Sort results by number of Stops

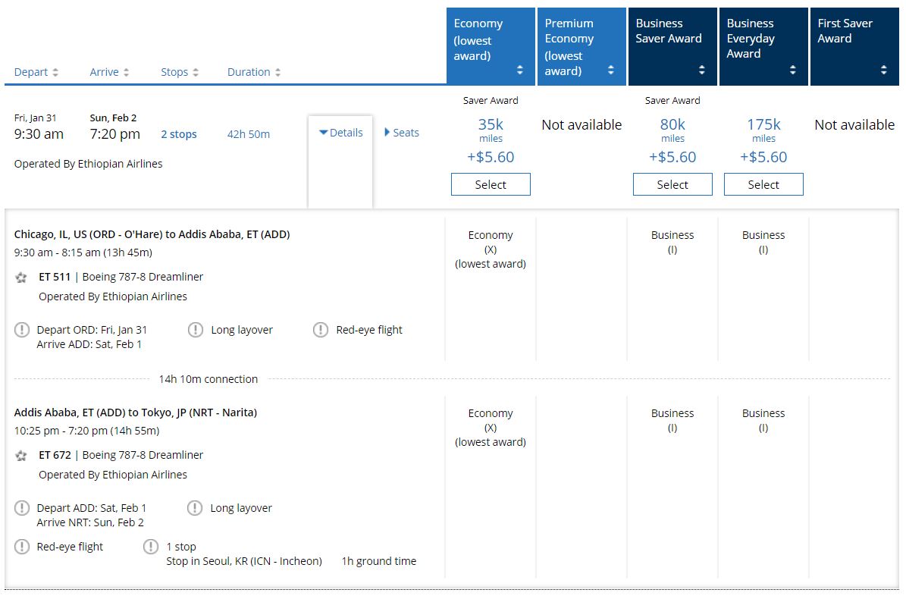180,72
